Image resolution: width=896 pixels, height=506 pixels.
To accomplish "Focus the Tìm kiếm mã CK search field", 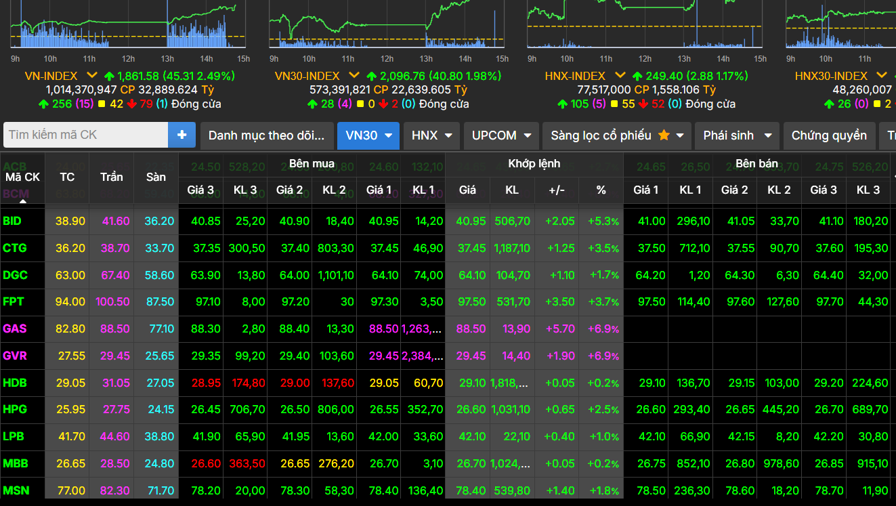I will [x=87, y=135].
